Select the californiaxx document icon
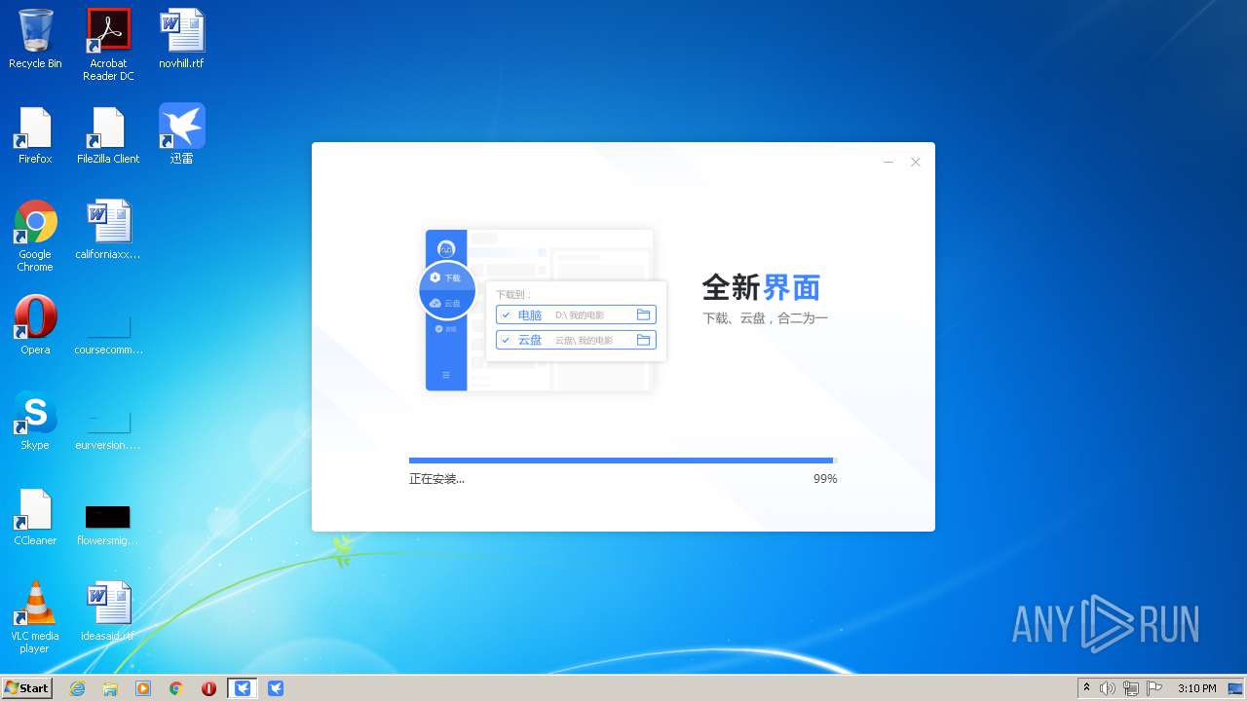This screenshot has width=1247, height=701. pos(108,230)
